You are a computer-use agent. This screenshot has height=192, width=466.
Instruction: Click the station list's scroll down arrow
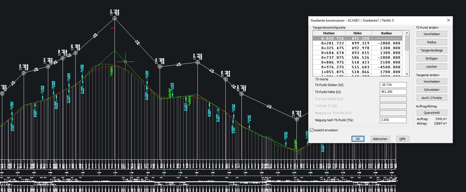click(407, 74)
